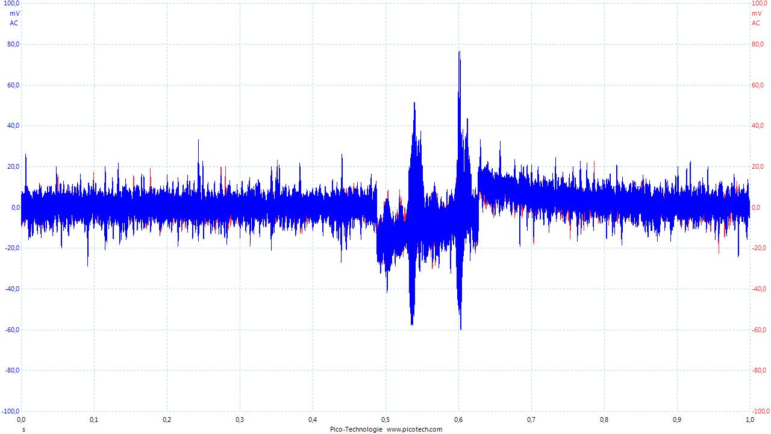Screen dimensions: 771x434
Task: Click the red right axis label -40,0
Action: [x=759, y=289]
